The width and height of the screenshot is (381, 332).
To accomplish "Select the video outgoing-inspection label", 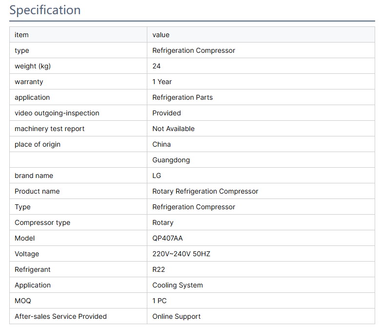I will click(57, 113).
